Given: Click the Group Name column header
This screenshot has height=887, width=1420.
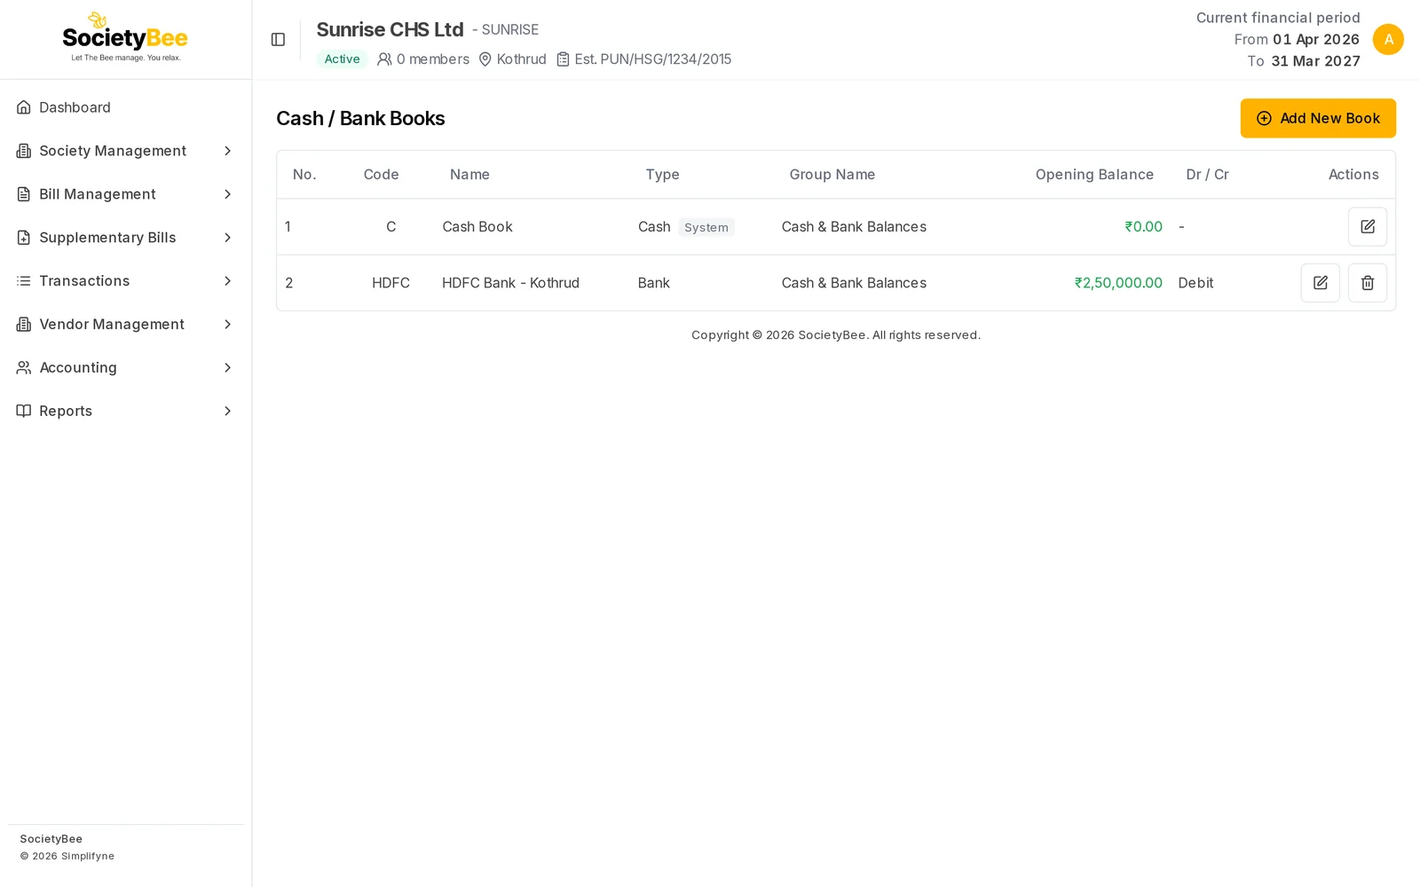Looking at the screenshot, I should tap(832, 175).
